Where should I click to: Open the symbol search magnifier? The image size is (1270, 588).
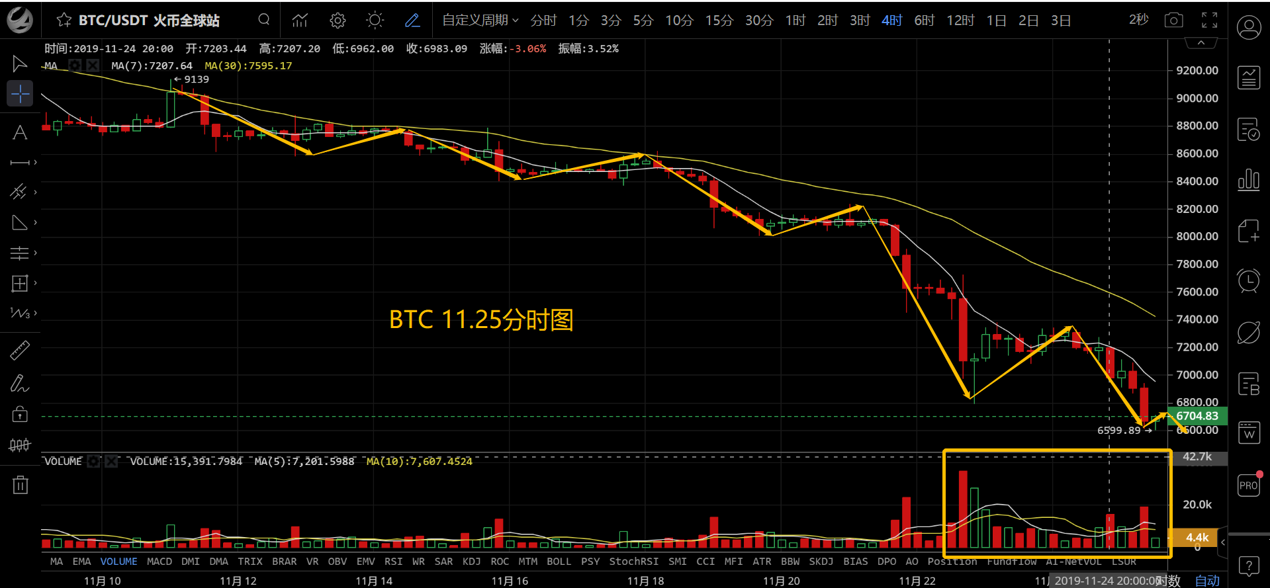(264, 20)
